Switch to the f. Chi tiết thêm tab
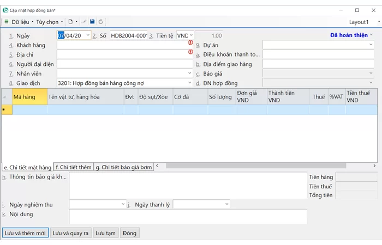 (74, 167)
